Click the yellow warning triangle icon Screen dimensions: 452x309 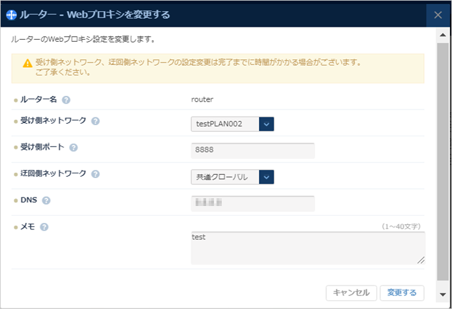[x=27, y=63]
